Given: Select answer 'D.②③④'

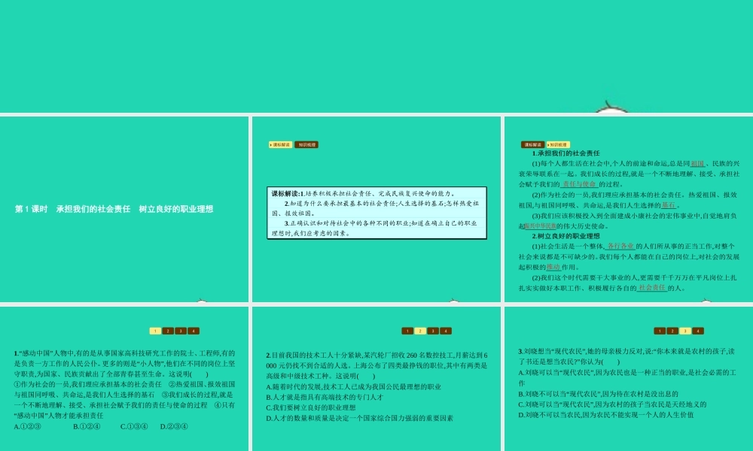Looking at the screenshot, I should coord(174,426).
